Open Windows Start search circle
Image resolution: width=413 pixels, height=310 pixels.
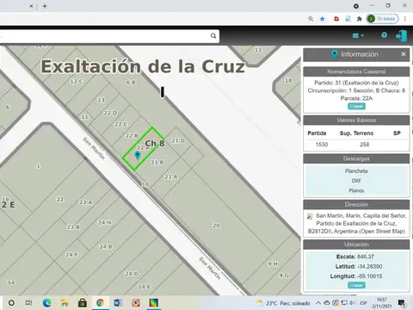click(11, 303)
